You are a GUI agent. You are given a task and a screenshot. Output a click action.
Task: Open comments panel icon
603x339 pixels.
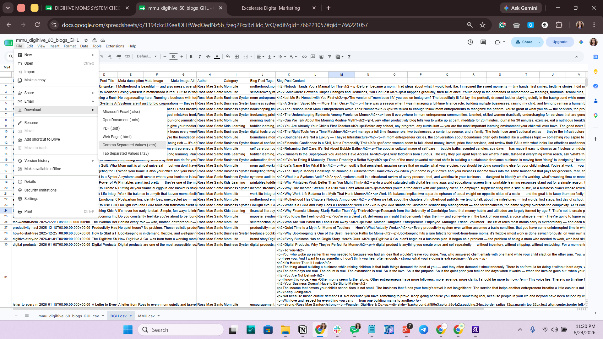[483, 42]
